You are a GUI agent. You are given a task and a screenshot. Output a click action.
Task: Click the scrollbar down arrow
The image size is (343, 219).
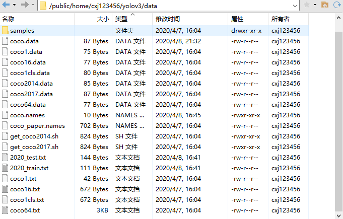coord(338,215)
